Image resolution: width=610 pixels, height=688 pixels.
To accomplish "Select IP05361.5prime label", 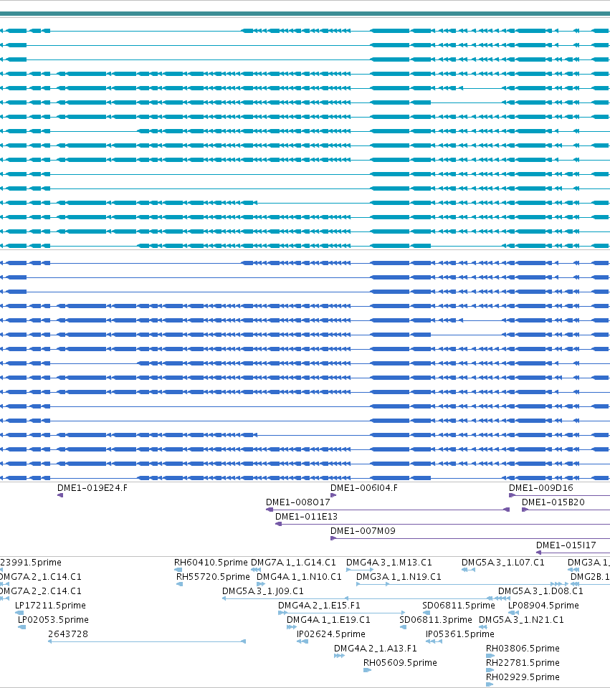I will pos(460,634).
